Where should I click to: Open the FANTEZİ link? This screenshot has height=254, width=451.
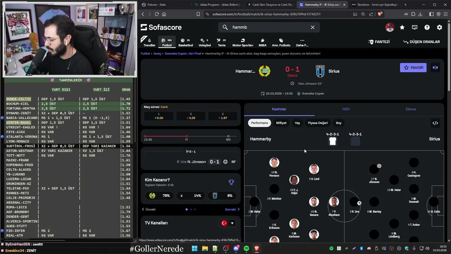(x=379, y=42)
